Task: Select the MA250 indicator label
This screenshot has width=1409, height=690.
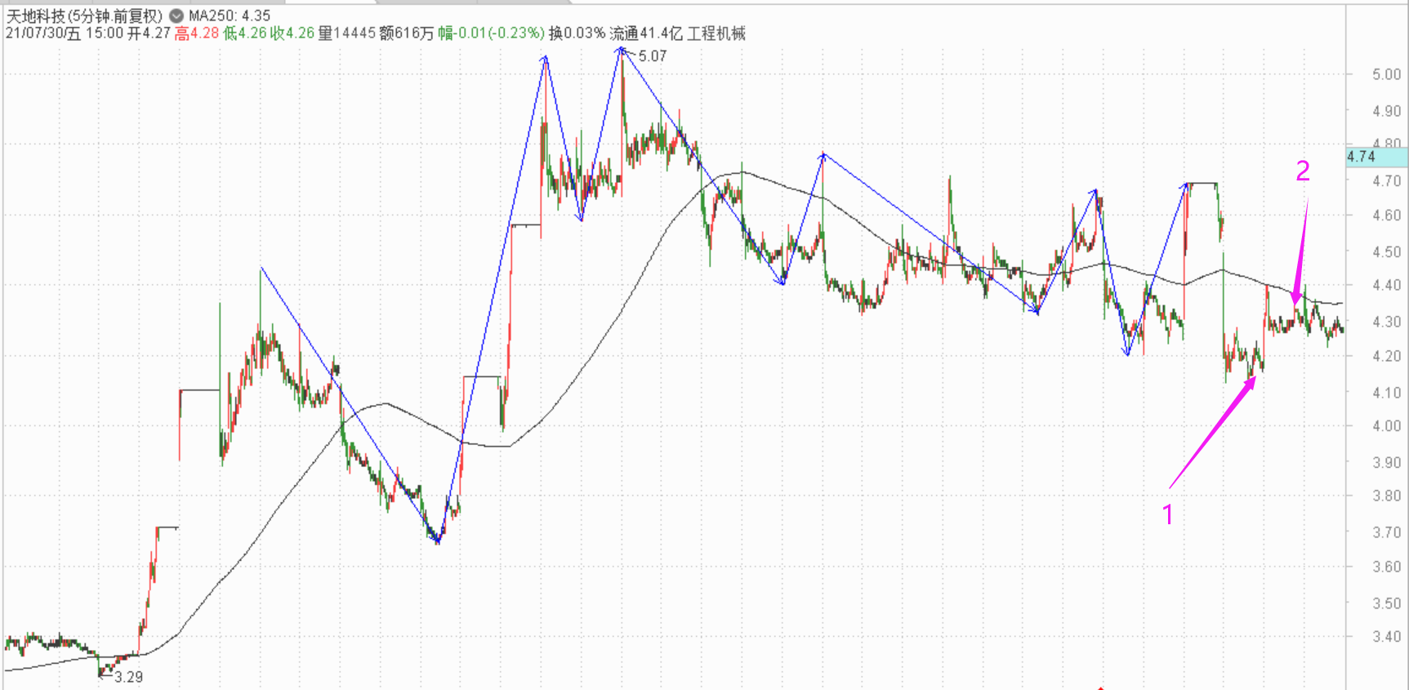Action: click(x=230, y=16)
